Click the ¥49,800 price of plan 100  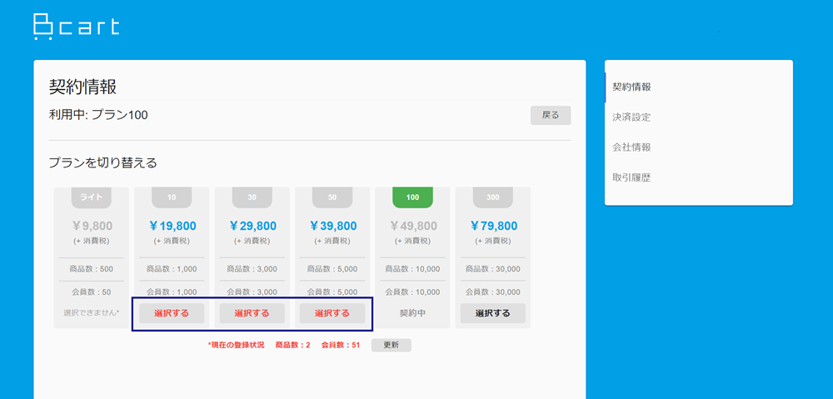click(413, 226)
